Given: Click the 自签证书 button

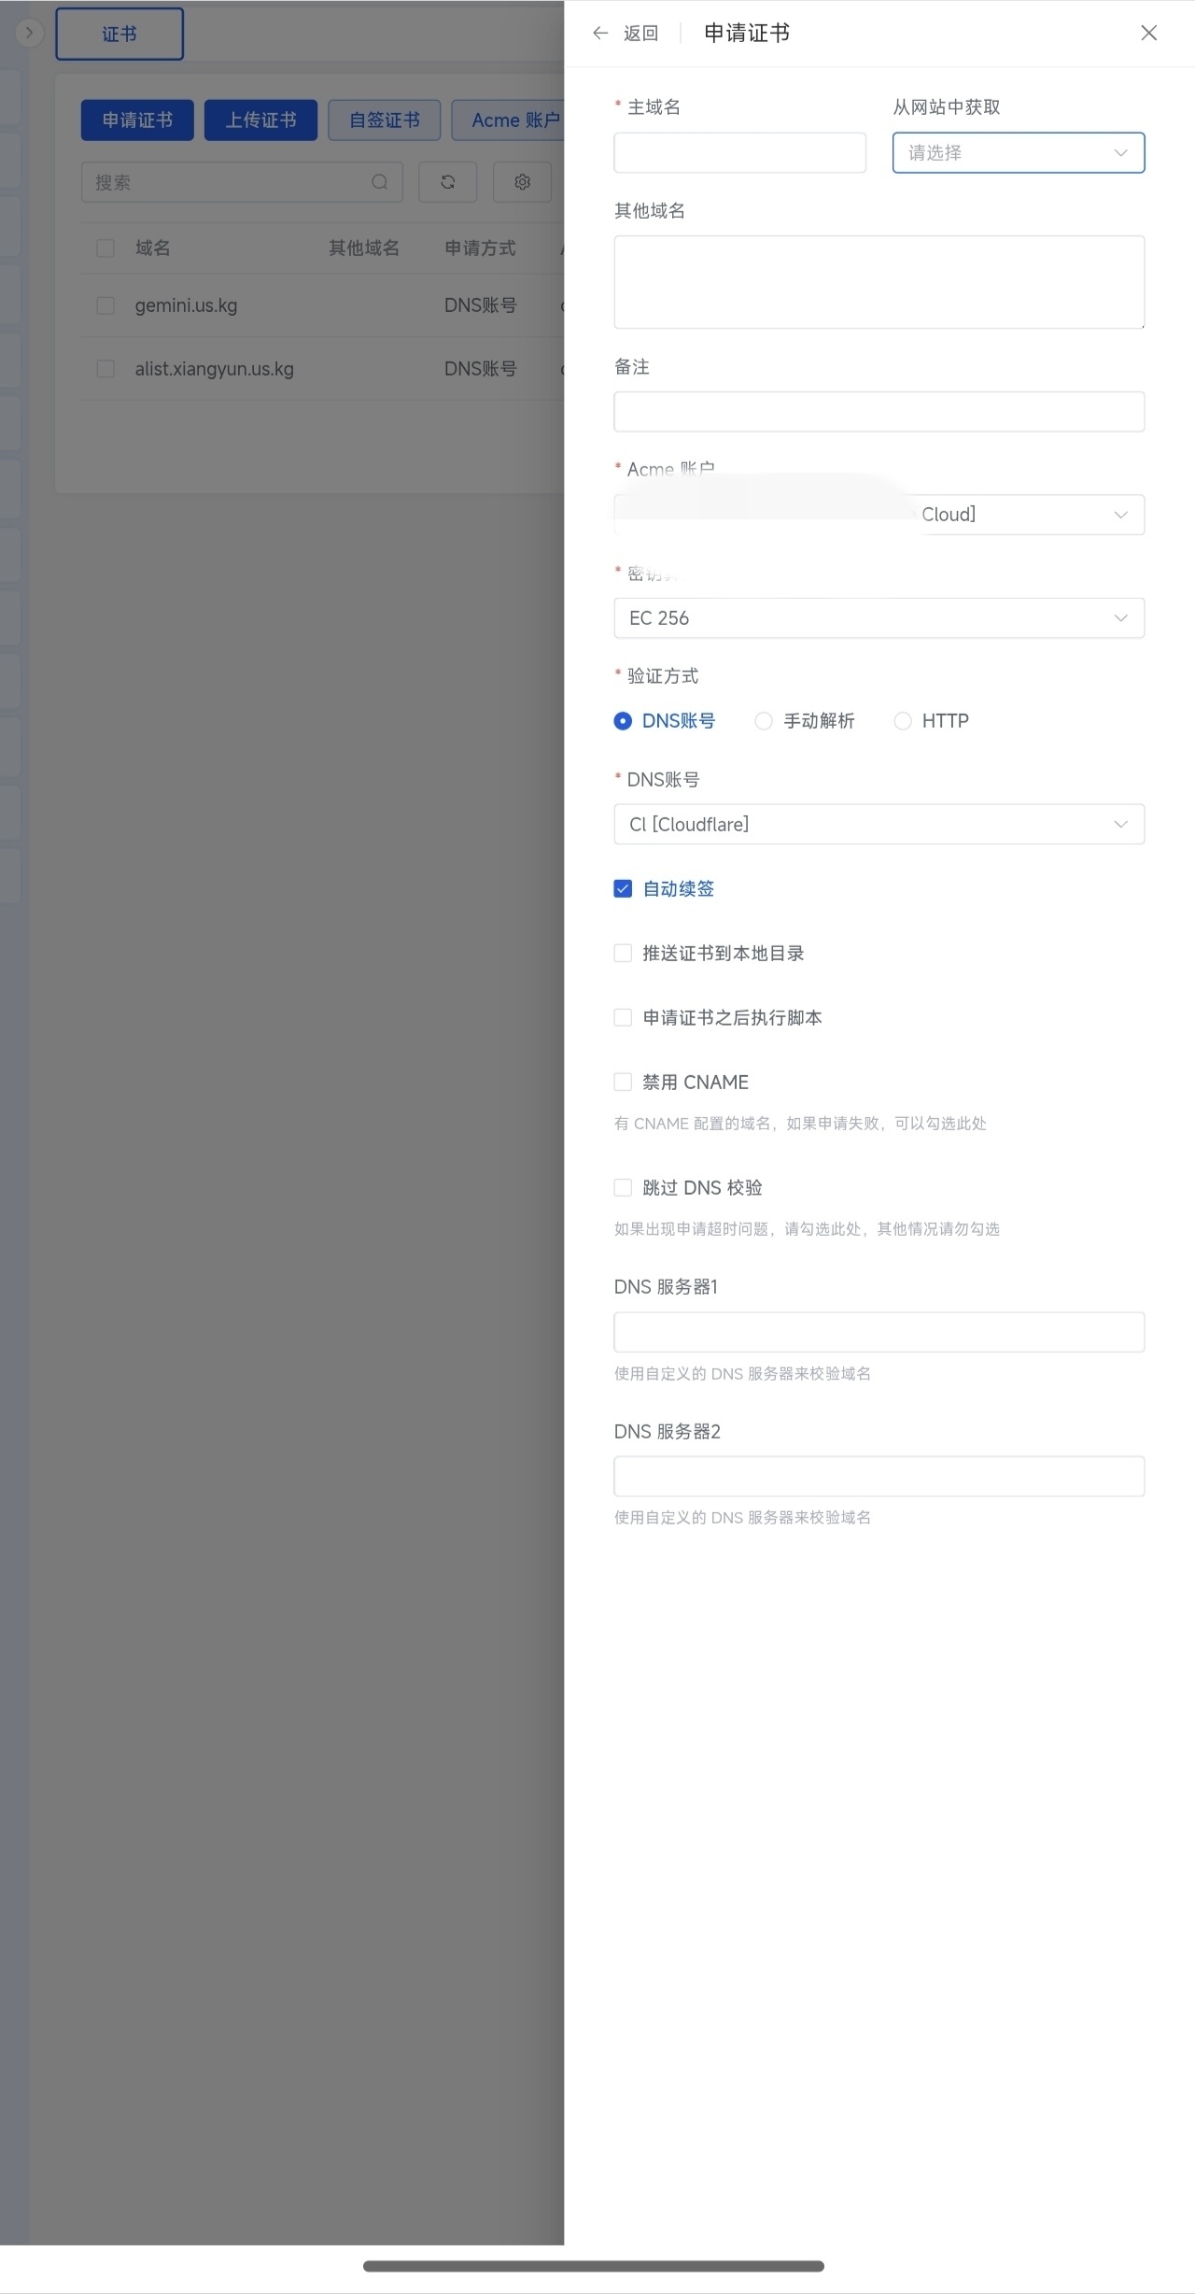Looking at the screenshot, I should (x=384, y=120).
